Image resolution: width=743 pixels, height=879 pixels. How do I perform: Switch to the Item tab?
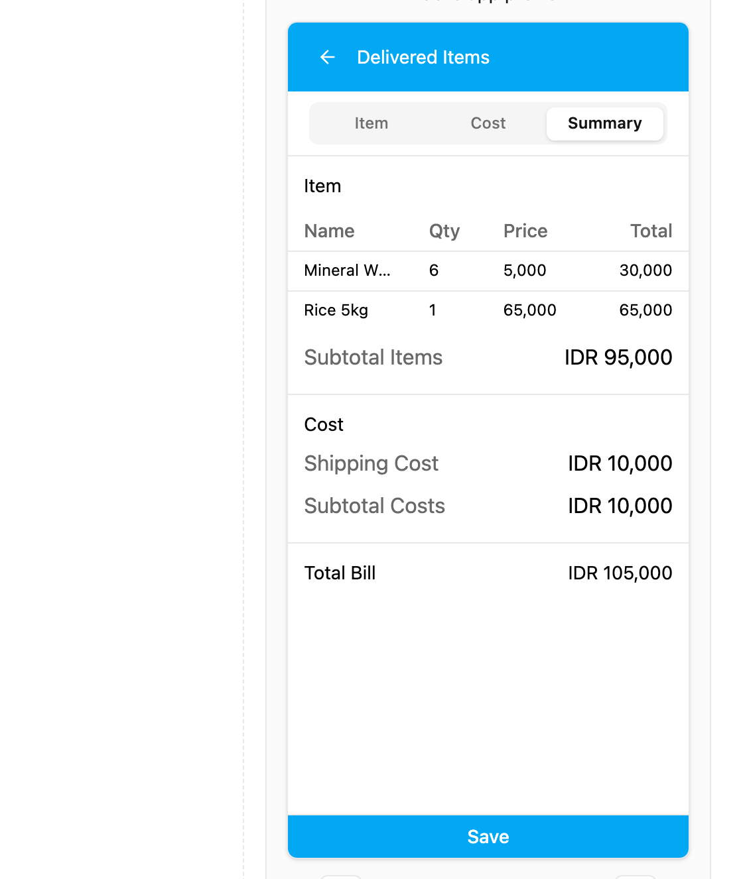tap(371, 123)
